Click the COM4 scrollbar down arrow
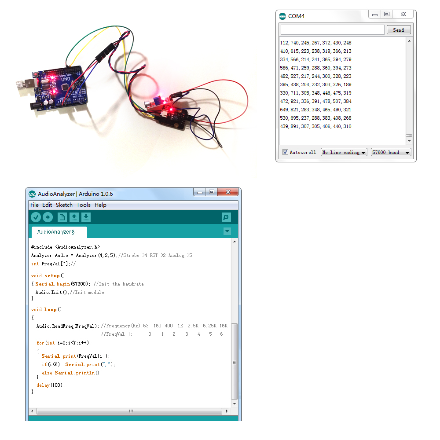This screenshot has height=440, width=440. click(409, 141)
